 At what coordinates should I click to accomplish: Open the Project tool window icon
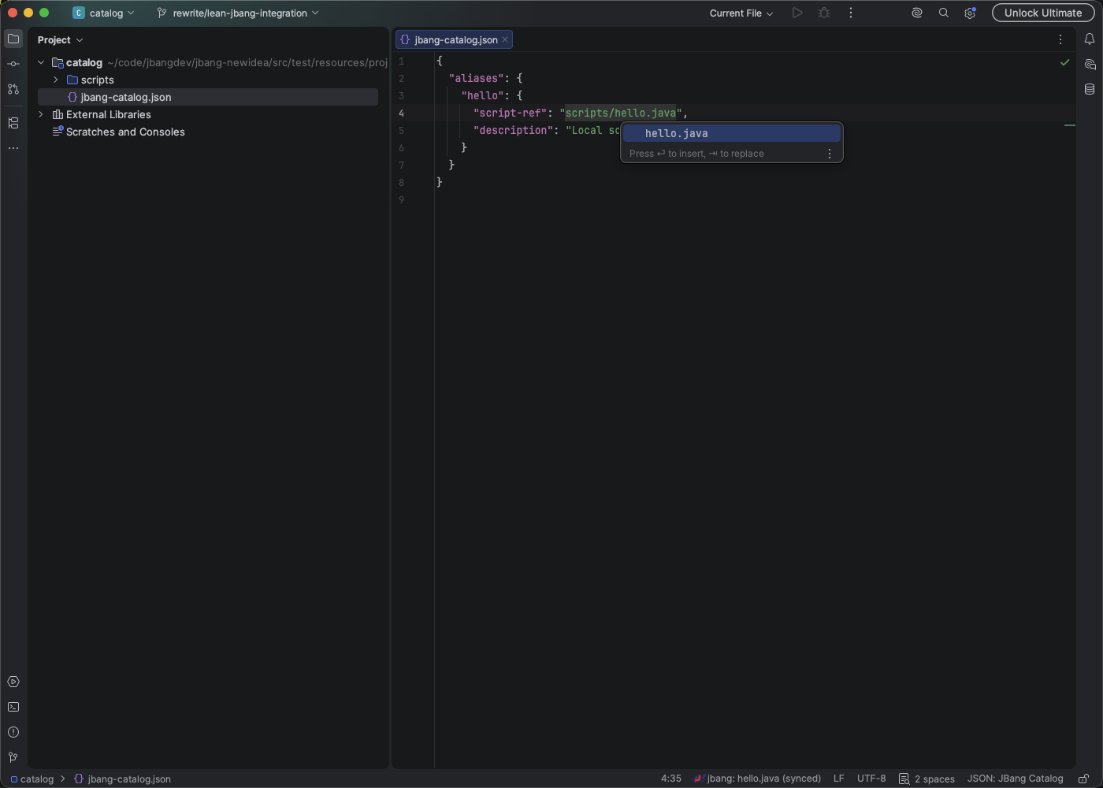tap(13, 39)
